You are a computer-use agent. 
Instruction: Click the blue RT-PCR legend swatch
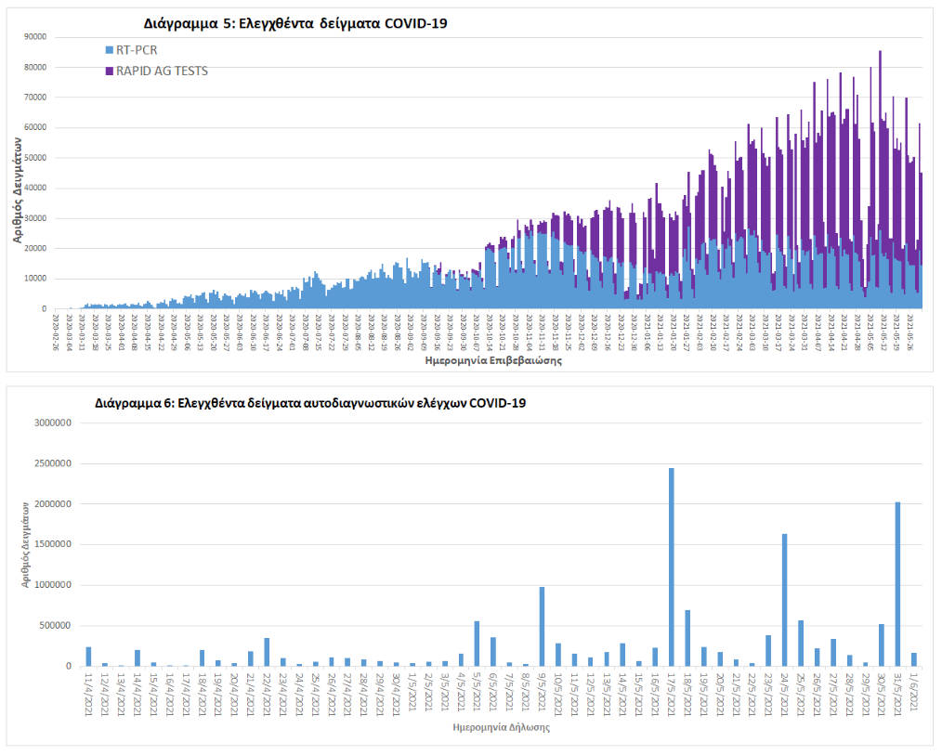(109, 50)
